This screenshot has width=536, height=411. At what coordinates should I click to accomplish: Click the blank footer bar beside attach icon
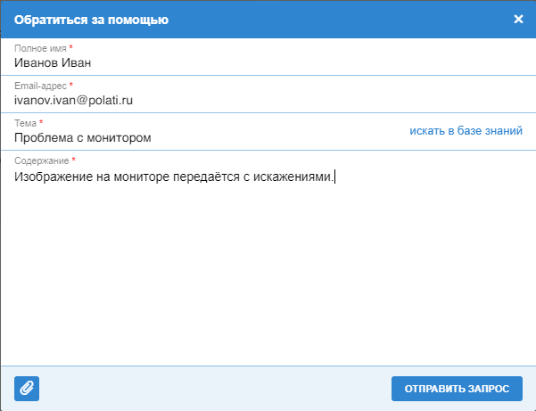point(214,389)
